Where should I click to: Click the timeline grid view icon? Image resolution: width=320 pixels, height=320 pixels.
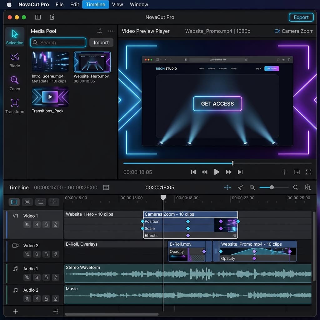pos(106,187)
